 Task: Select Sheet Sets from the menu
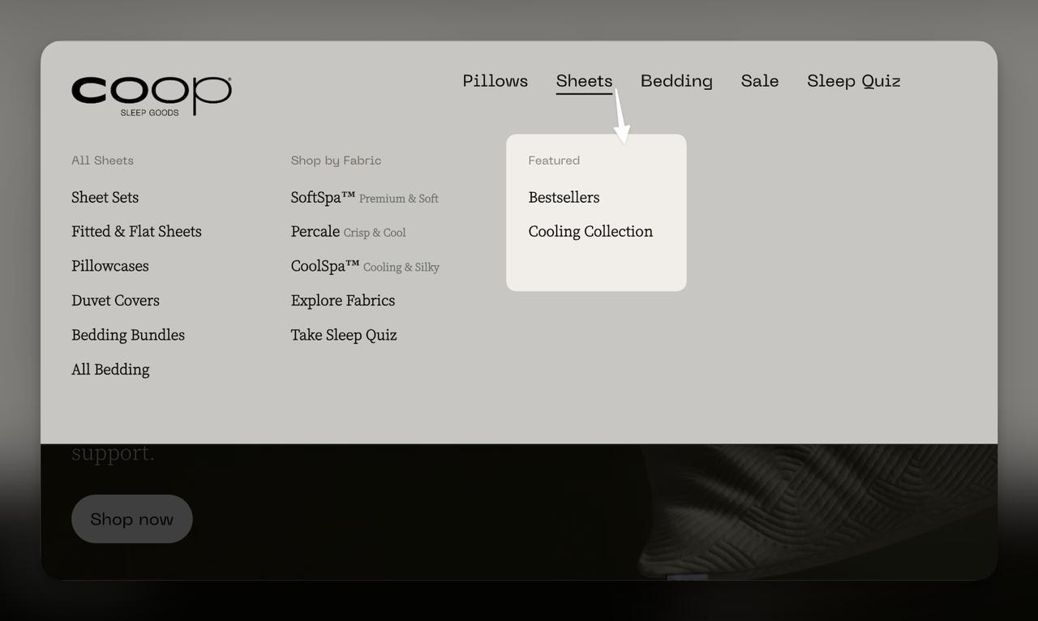[x=105, y=197]
